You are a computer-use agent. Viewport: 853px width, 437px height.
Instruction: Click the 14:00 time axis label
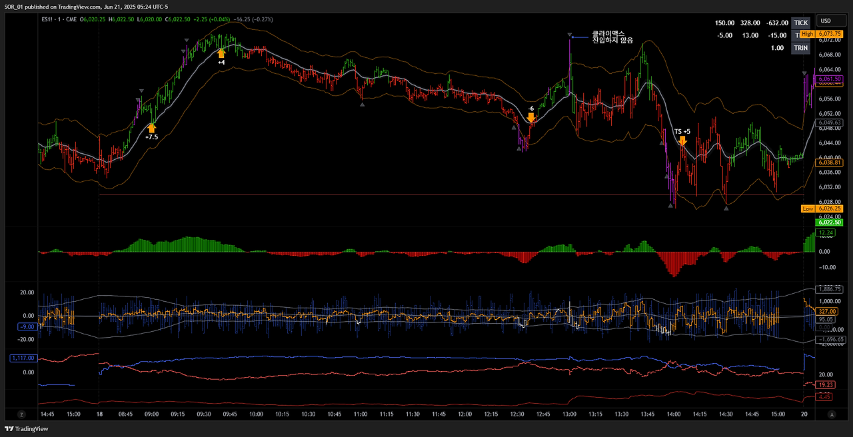click(x=674, y=414)
